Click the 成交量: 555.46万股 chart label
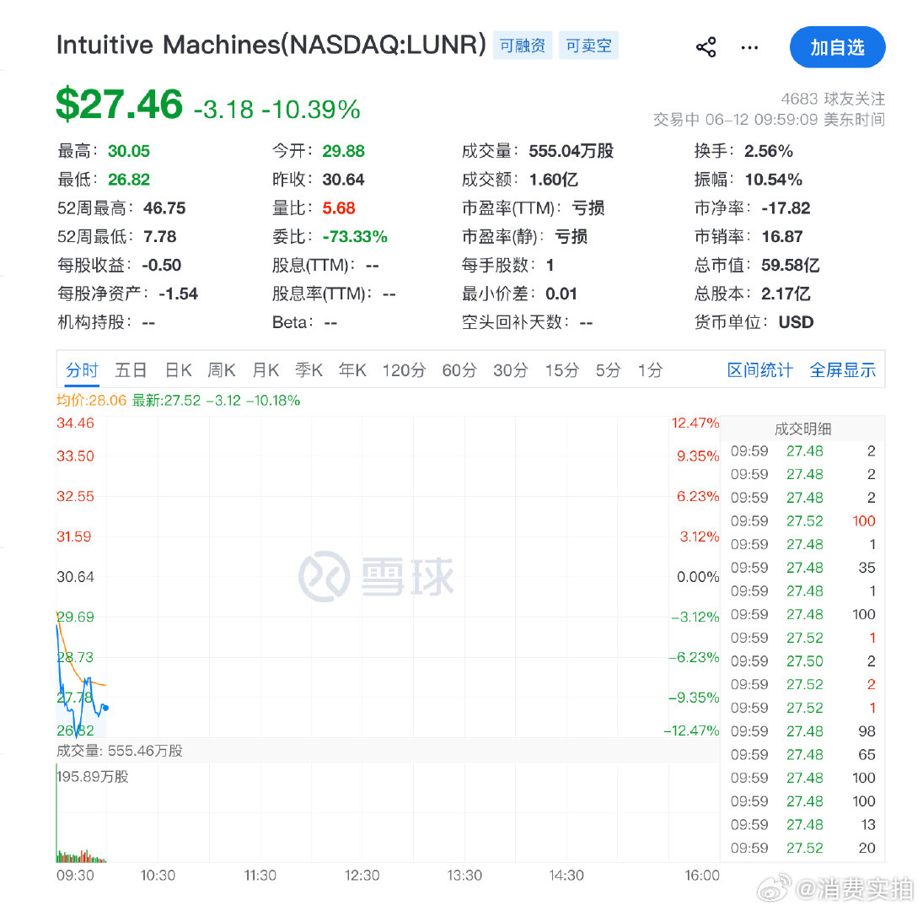923x911 pixels. (x=120, y=751)
